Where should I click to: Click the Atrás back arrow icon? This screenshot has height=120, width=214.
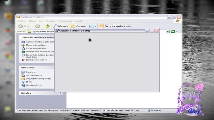point(20,26)
